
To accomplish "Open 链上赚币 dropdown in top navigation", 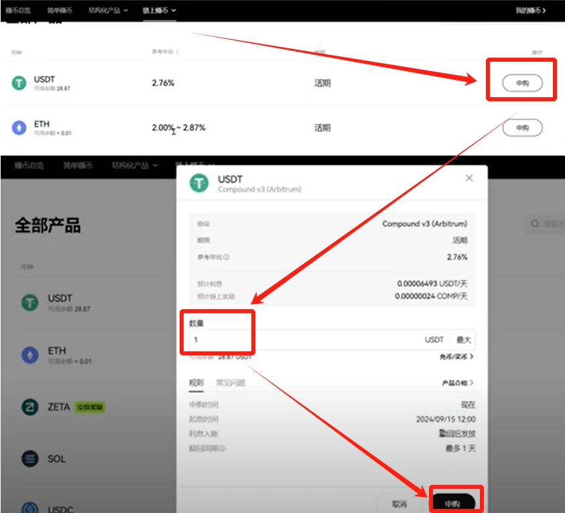I will tap(160, 11).
